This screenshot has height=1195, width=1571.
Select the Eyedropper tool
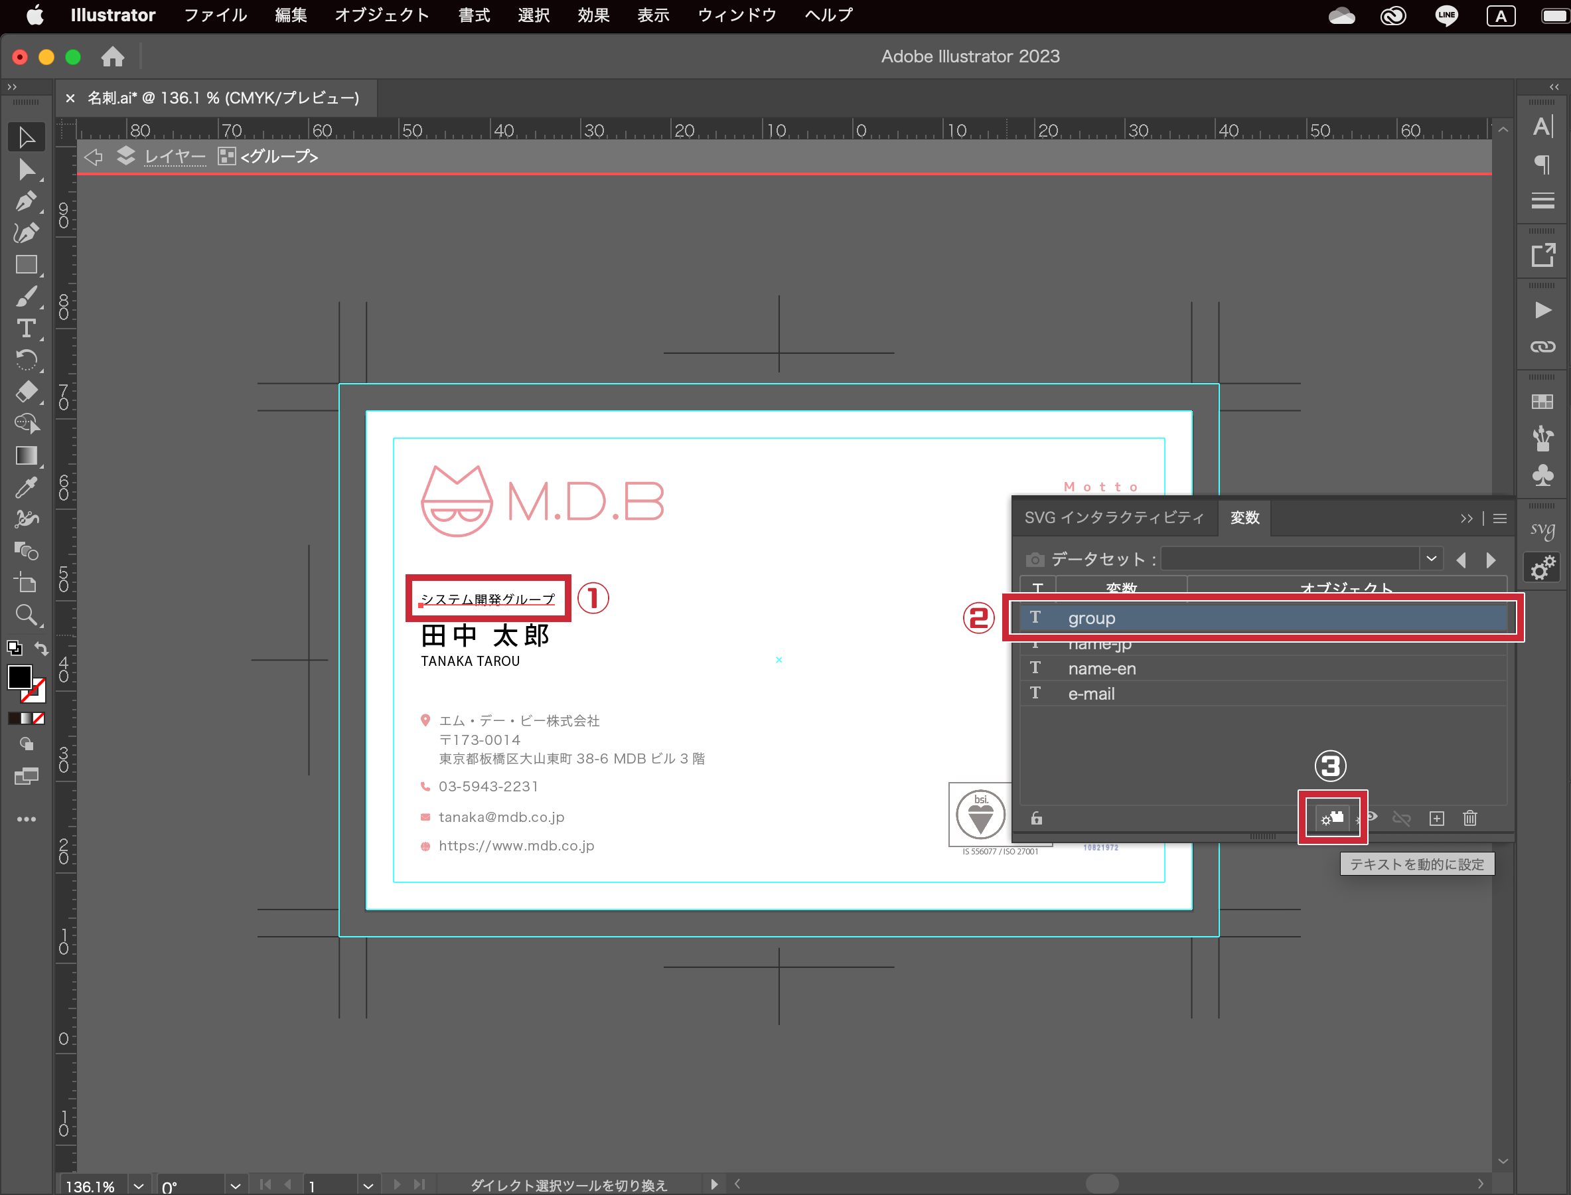[x=27, y=487]
